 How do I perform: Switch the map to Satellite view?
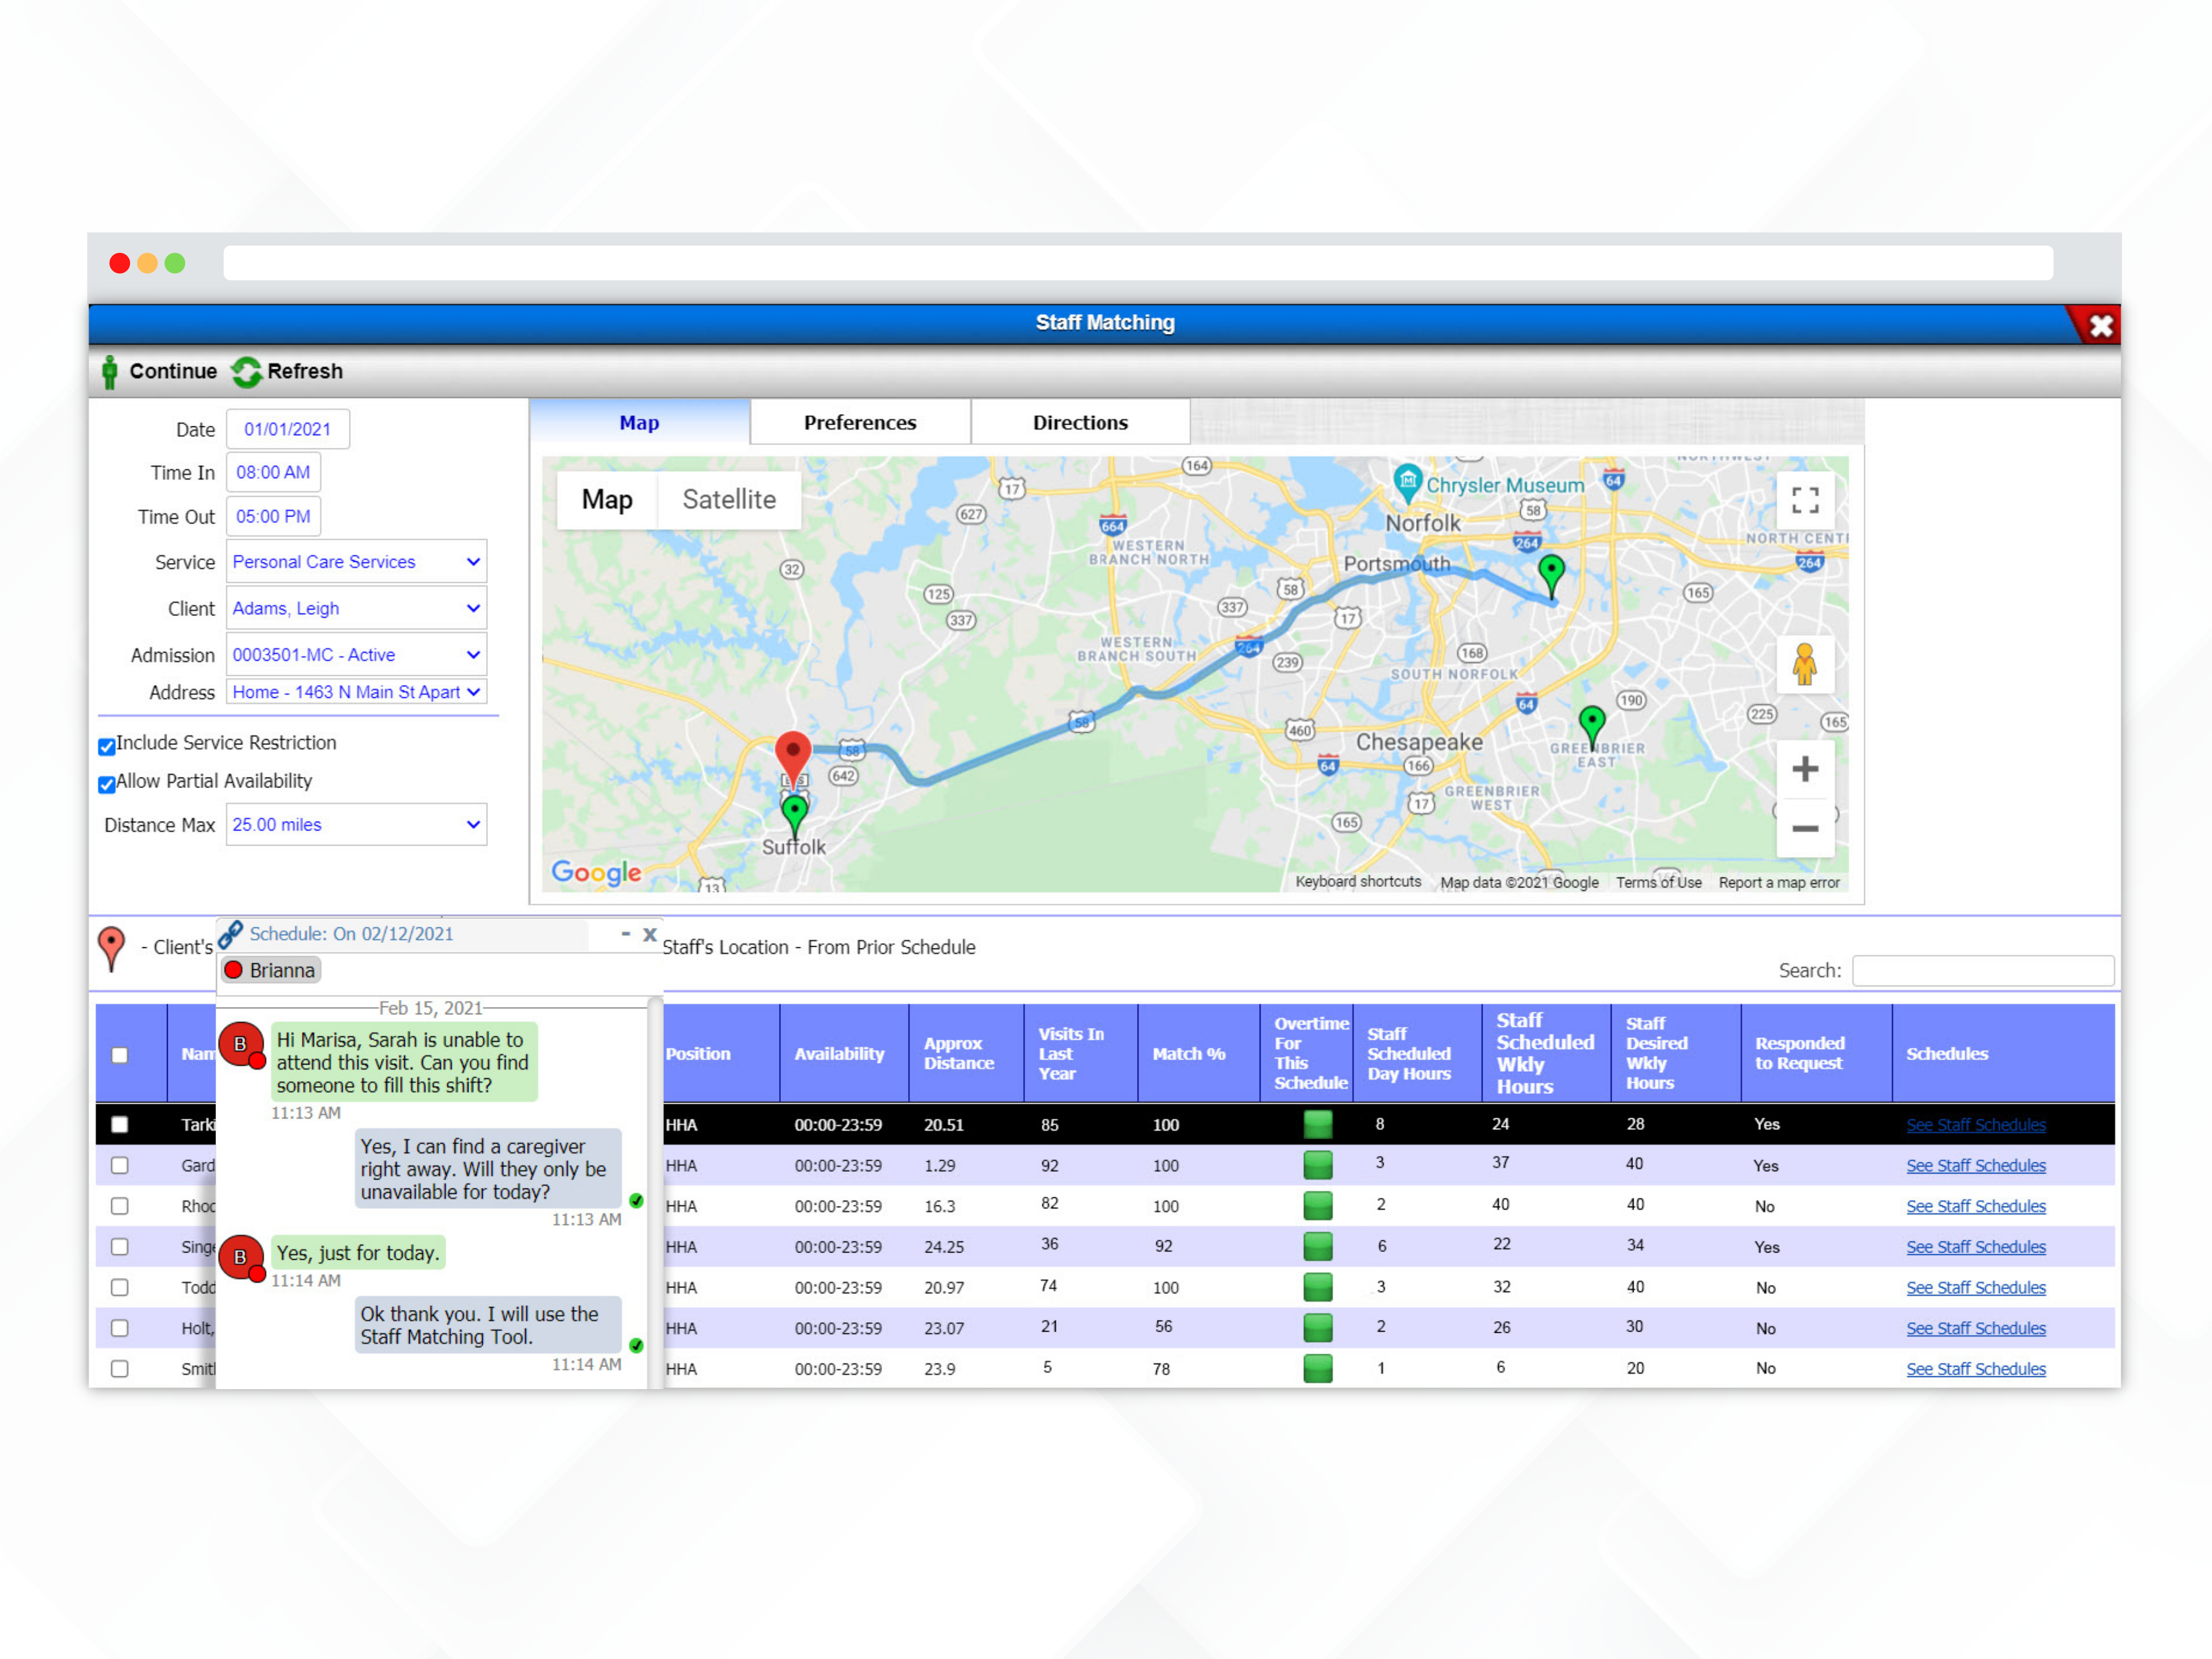pos(729,499)
